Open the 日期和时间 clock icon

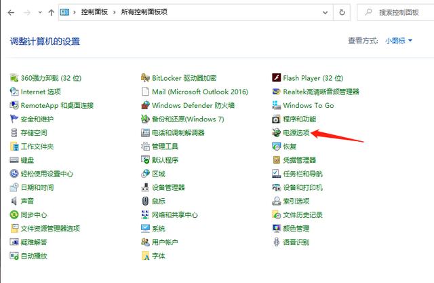[14, 187]
